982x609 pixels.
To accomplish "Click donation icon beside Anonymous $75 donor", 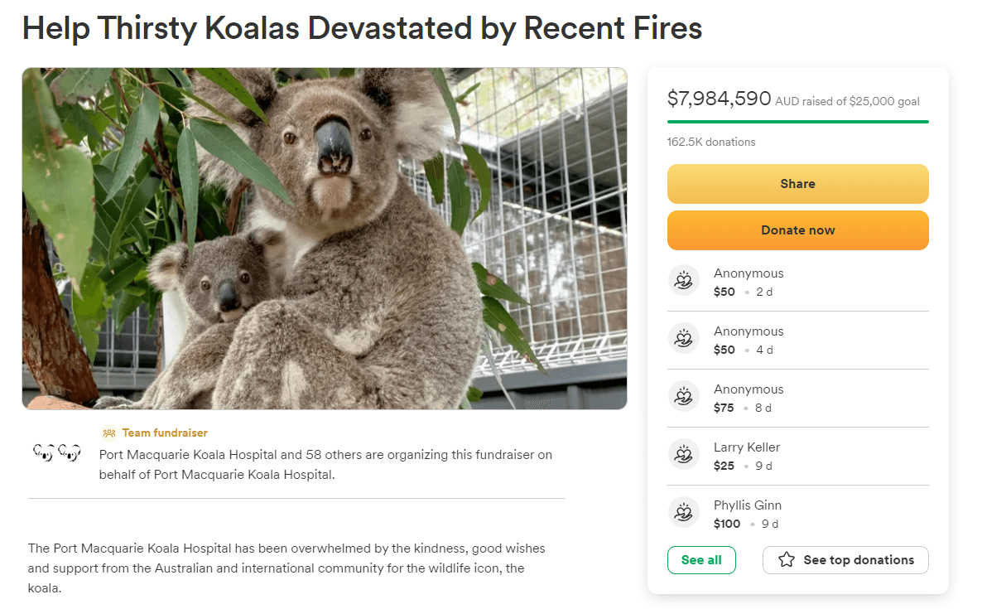I will coord(684,397).
